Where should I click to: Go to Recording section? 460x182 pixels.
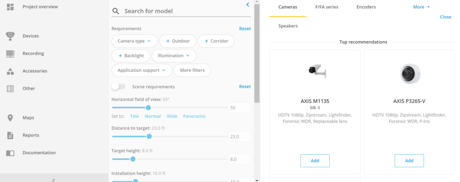pos(33,53)
